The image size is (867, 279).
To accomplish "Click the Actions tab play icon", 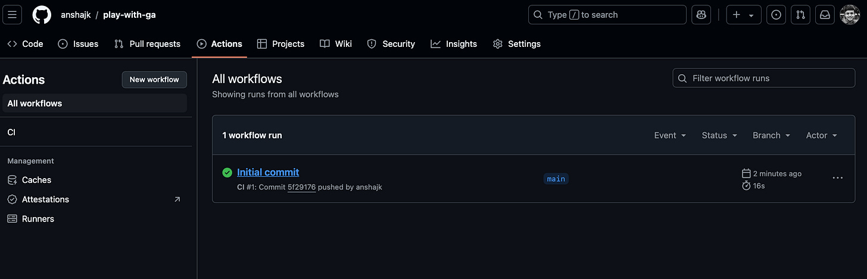I will pyautogui.click(x=201, y=44).
